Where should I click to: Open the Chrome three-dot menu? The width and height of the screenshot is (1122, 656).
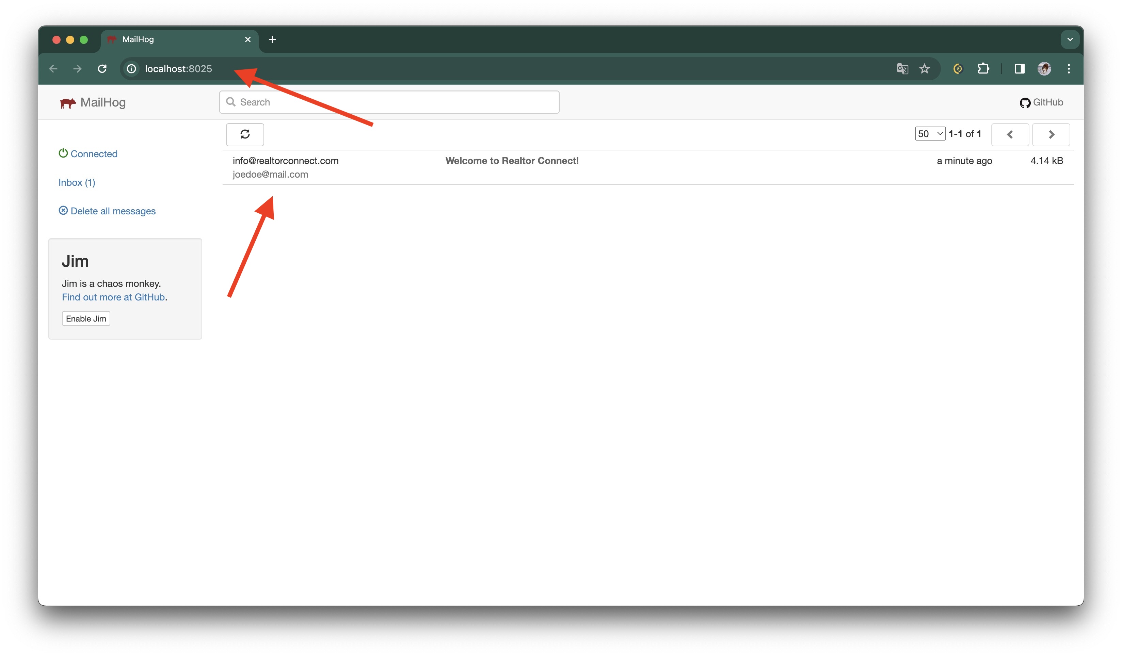(x=1069, y=68)
